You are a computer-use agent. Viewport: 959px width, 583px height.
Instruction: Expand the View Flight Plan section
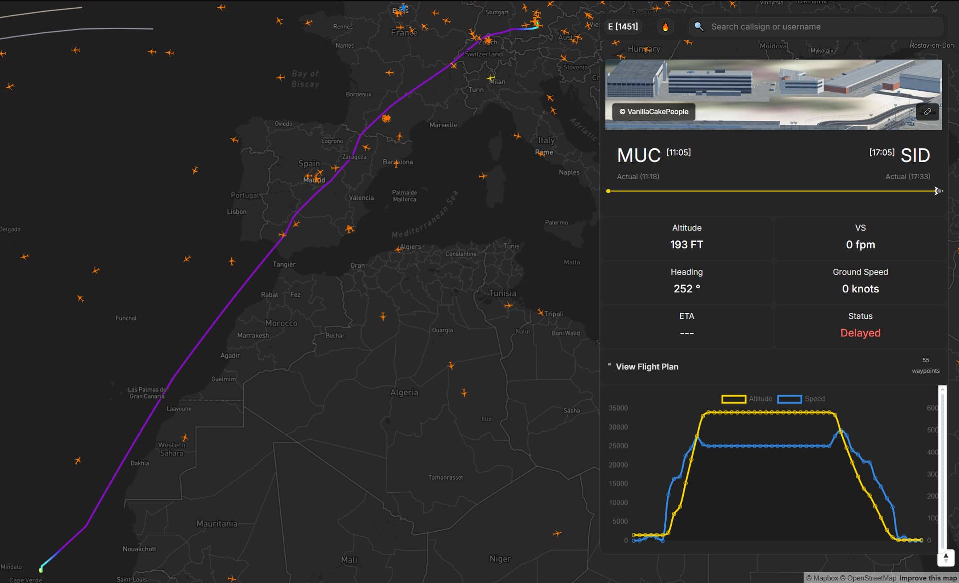coord(646,367)
